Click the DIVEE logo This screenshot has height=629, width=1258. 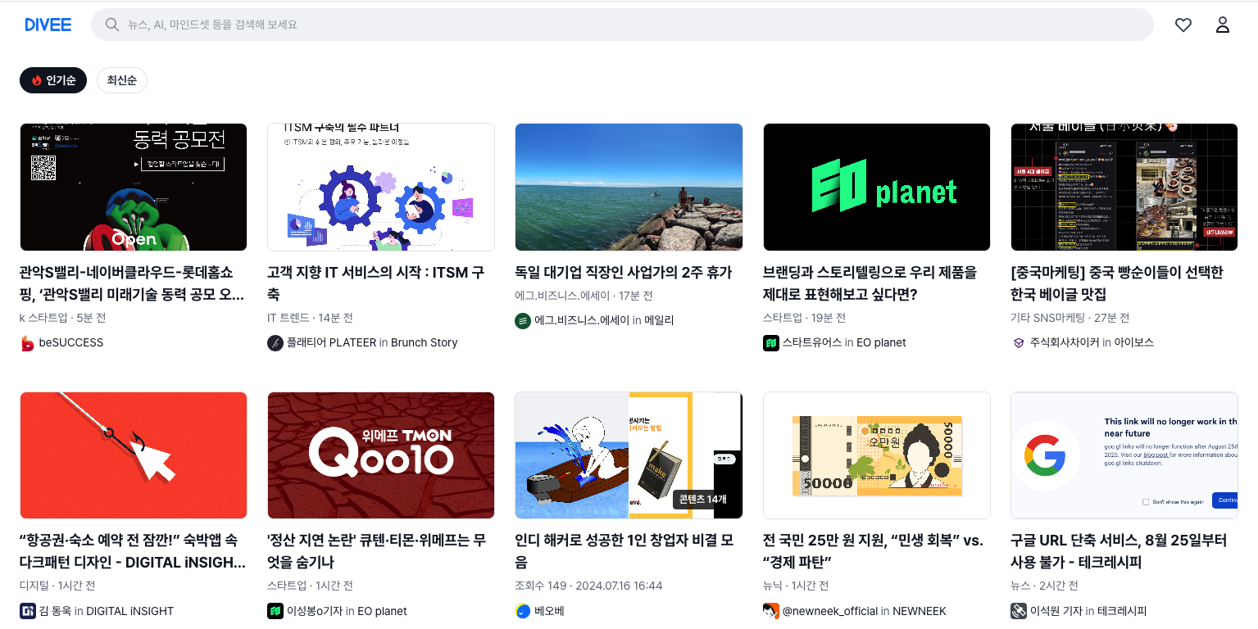[x=48, y=25]
